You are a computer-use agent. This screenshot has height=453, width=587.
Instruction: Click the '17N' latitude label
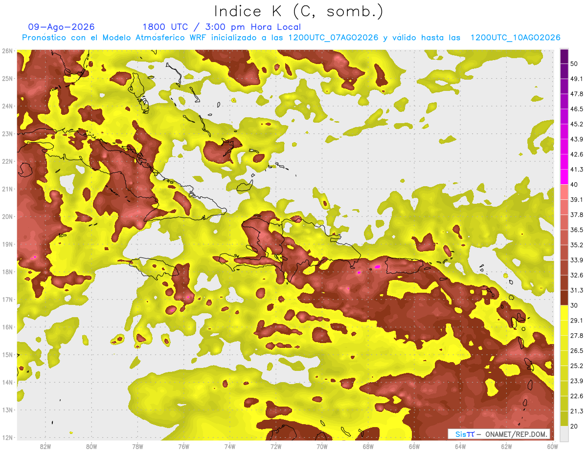7,299
